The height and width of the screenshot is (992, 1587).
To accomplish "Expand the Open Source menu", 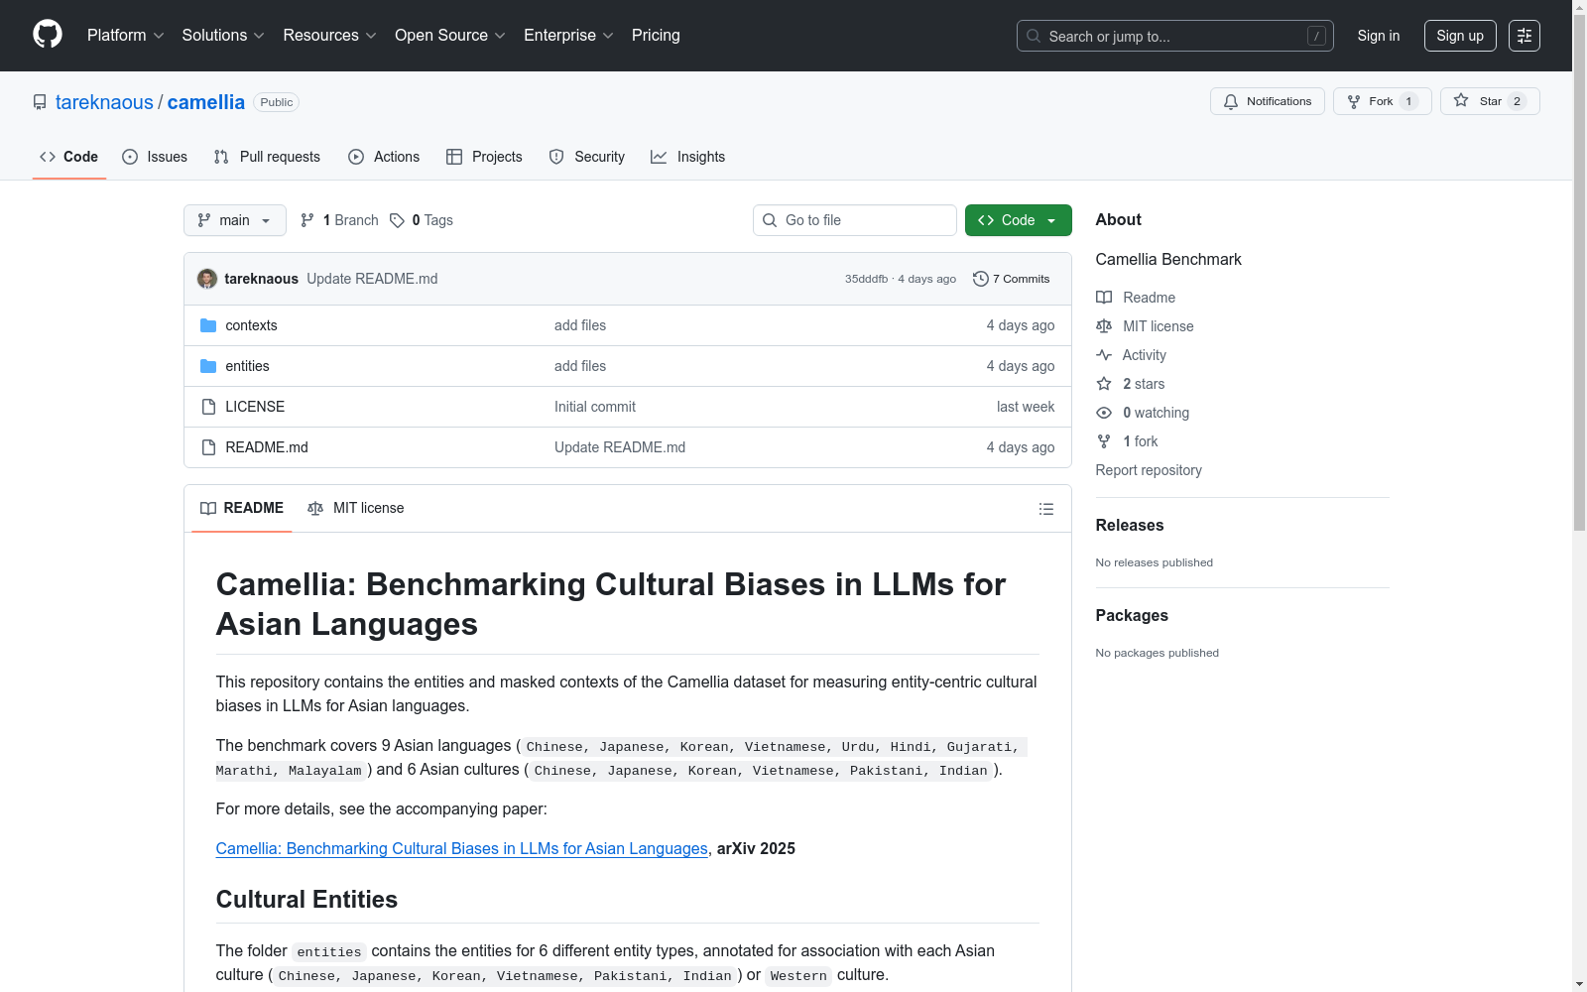I will pos(450,36).
